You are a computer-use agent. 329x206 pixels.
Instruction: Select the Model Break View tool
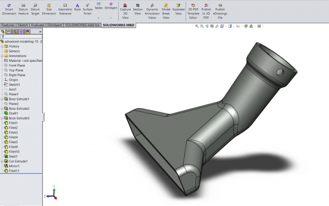[x=166, y=11]
